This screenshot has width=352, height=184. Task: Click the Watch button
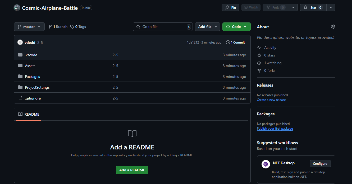point(251,7)
